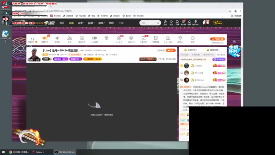Bookmark page with Chrome star icon
The height and width of the screenshot is (155, 275).
click(x=230, y=11)
